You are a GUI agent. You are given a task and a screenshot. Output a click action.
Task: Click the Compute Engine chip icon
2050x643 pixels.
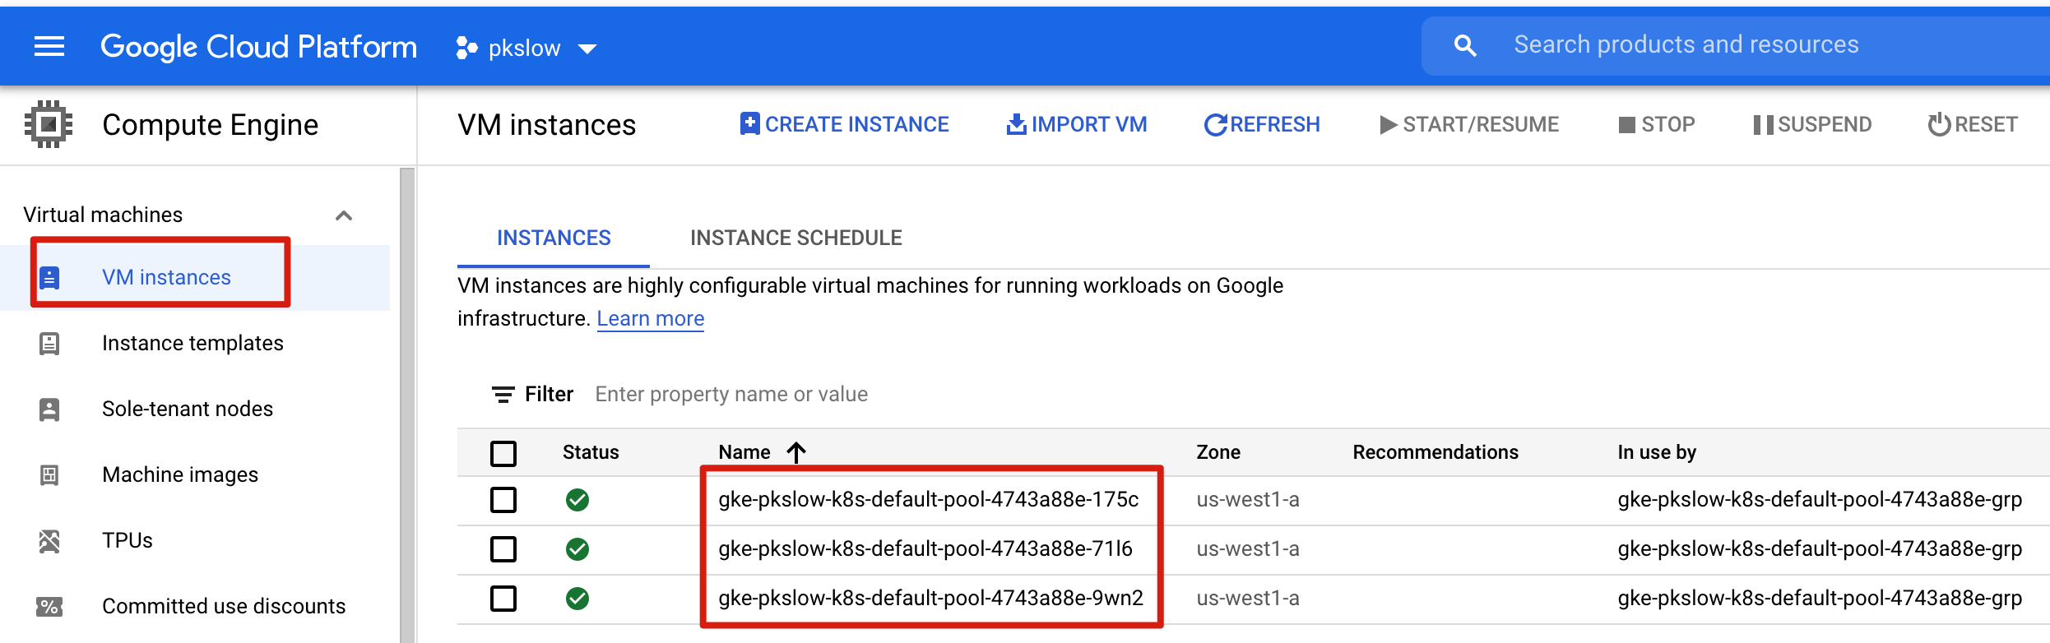point(49,124)
